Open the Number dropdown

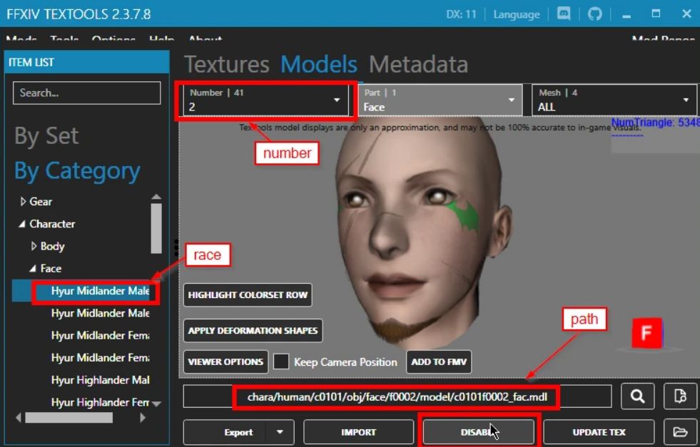pyautogui.click(x=265, y=100)
